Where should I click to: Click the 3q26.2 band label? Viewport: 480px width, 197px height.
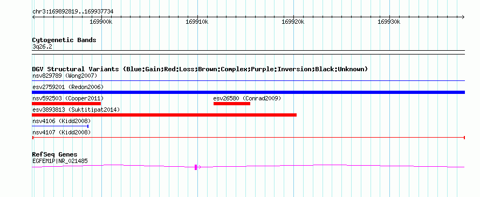pyautogui.click(x=42, y=47)
